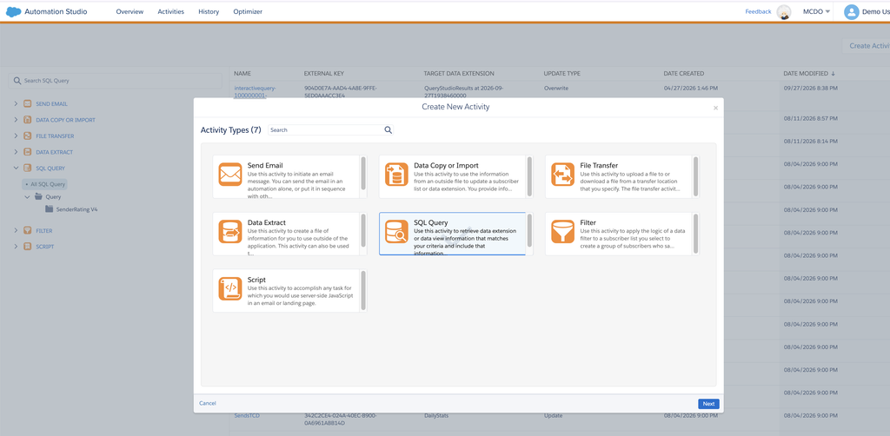This screenshot has height=436, width=890.
Task: Collapse the Query folder chevron
Action: click(x=27, y=197)
